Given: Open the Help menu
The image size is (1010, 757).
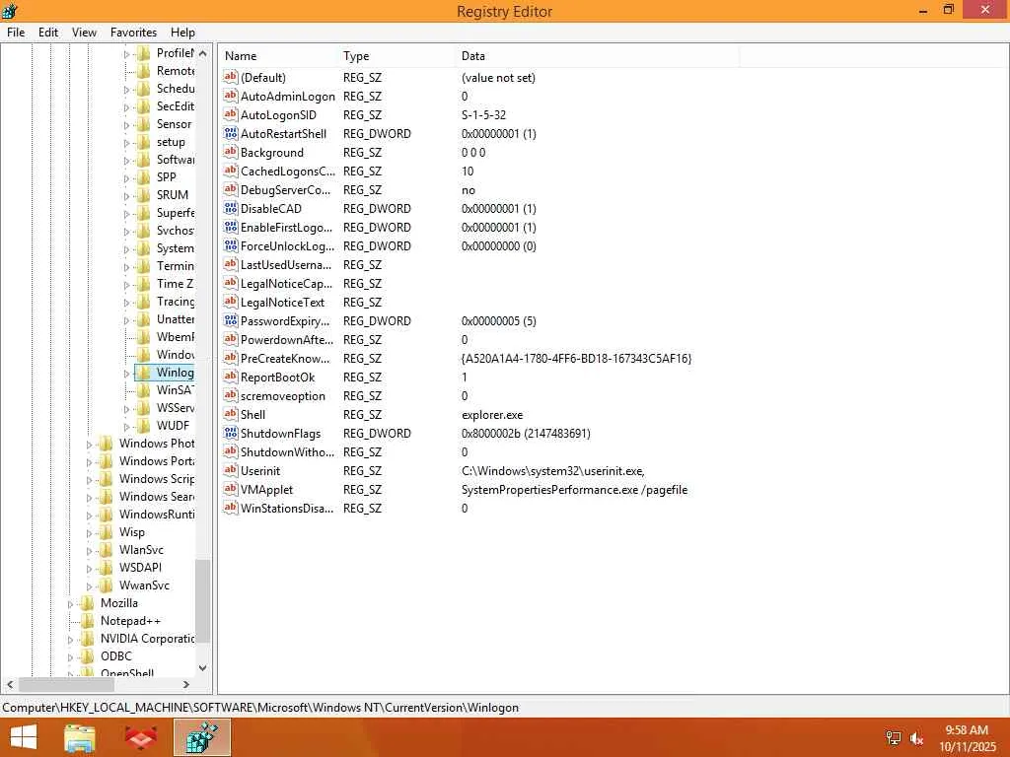Looking at the screenshot, I should pyautogui.click(x=182, y=33).
